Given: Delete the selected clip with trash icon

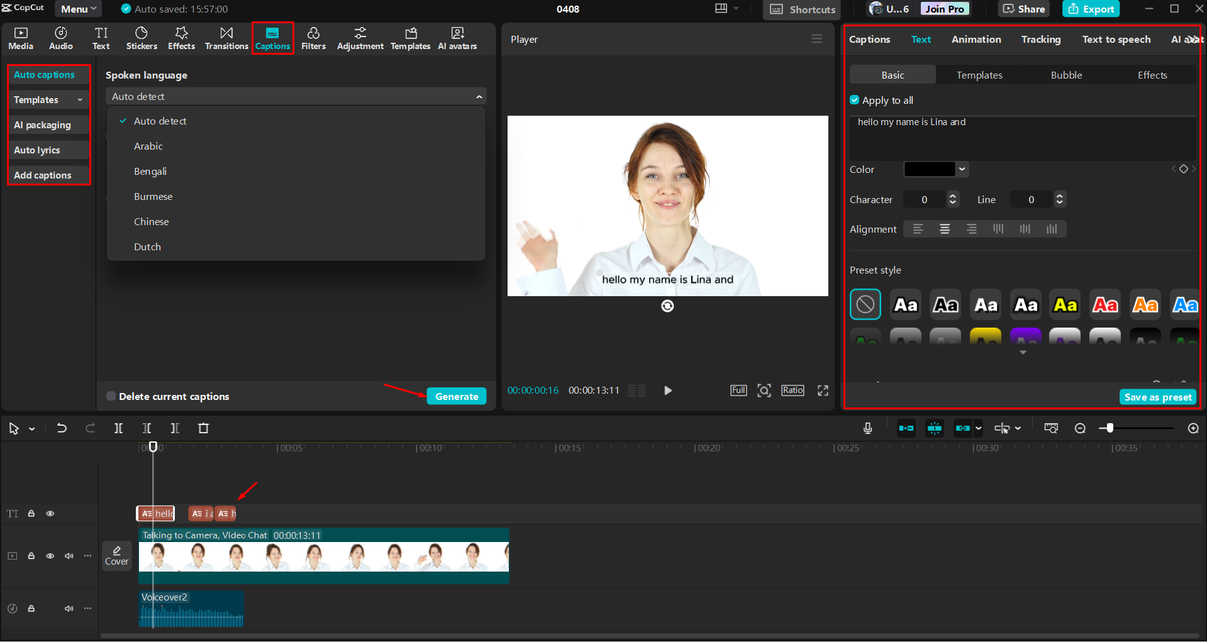Looking at the screenshot, I should coord(203,428).
